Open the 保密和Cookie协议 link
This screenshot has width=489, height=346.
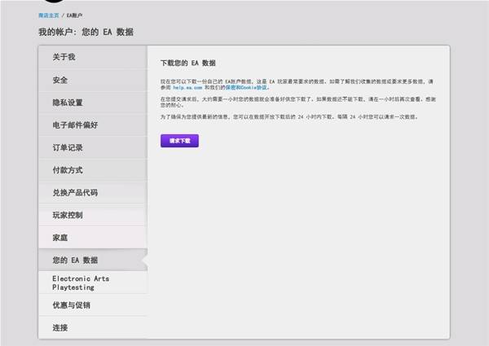point(246,87)
